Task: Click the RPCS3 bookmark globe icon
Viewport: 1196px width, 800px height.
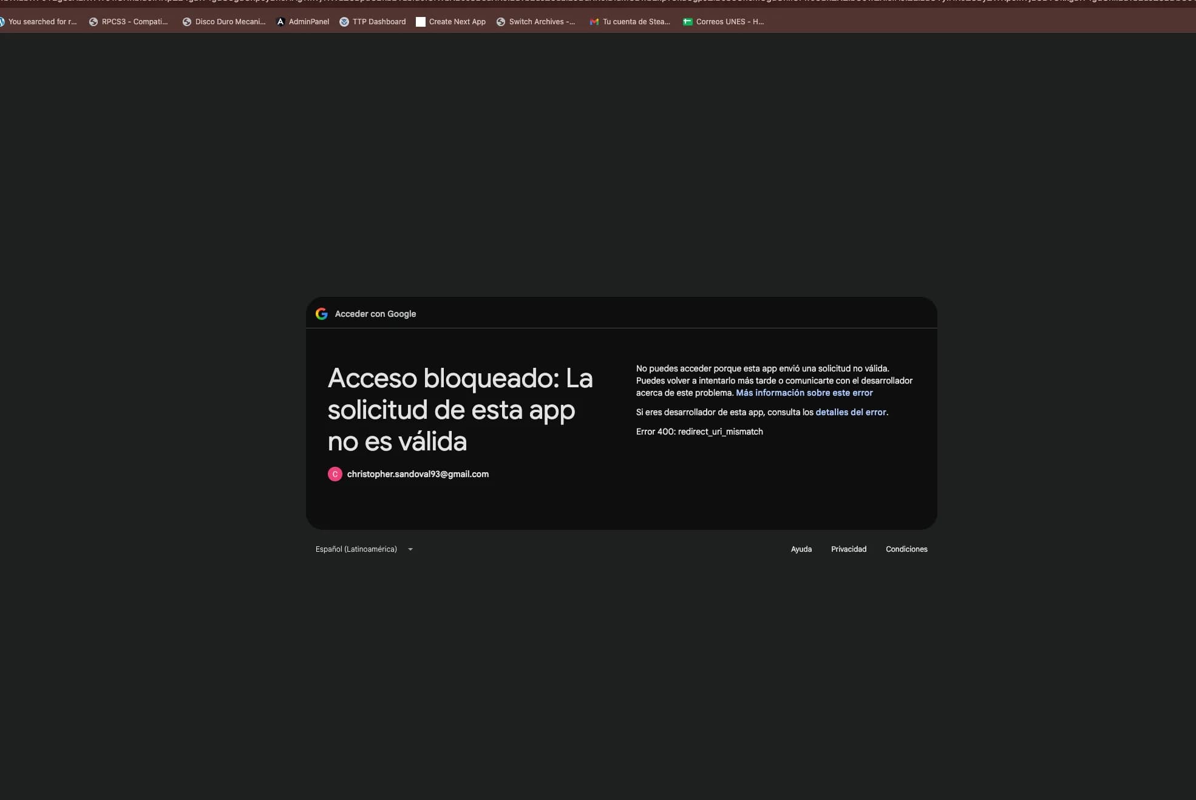Action: [93, 22]
